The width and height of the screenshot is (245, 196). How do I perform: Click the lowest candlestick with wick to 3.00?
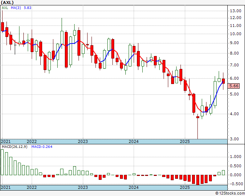[x=198, y=126]
